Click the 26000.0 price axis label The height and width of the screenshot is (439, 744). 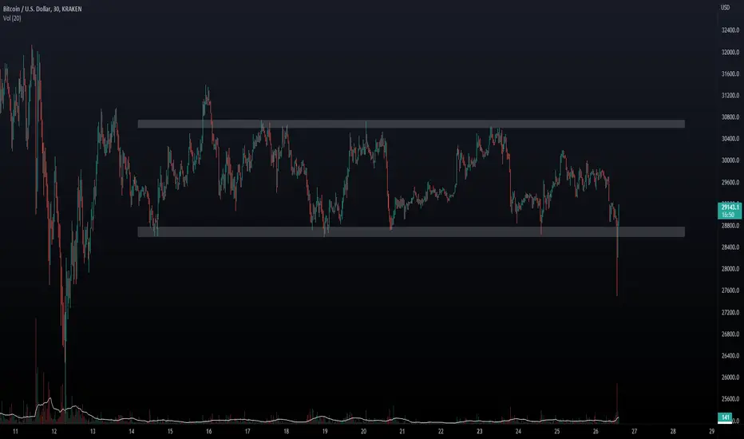pos(730,378)
